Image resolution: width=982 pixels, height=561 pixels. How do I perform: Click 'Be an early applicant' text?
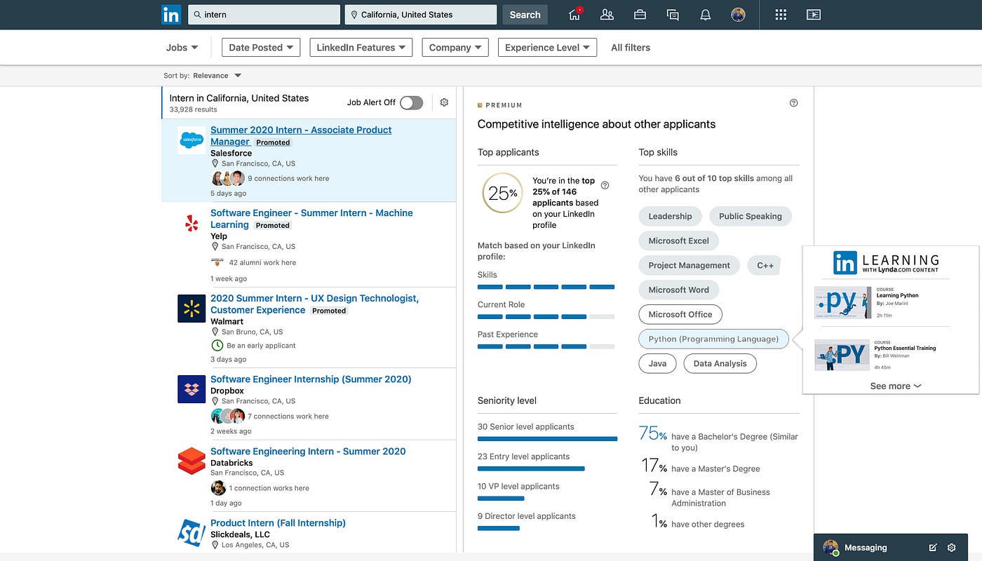(261, 346)
